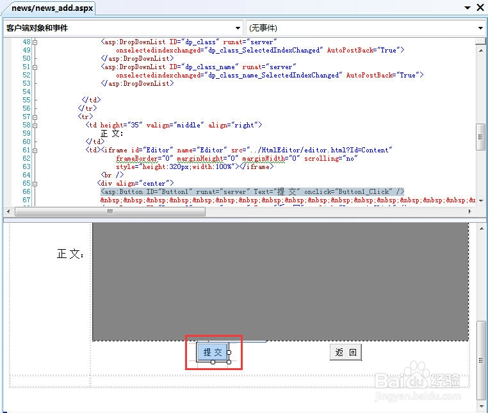The width and height of the screenshot is (488, 413).
Task: Click the 正 文: label in design view
Action: click(x=70, y=254)
